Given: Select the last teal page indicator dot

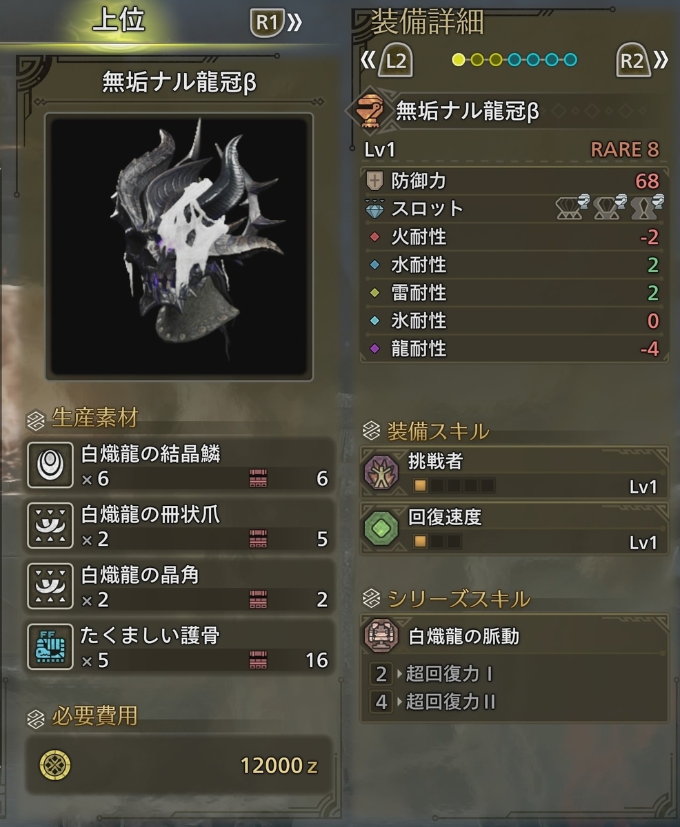Looking at the screenshot, I should [x=570, y=60].
